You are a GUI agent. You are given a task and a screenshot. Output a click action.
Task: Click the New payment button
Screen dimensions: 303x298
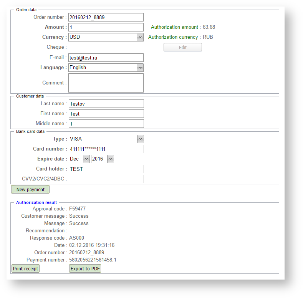point(30,189)
